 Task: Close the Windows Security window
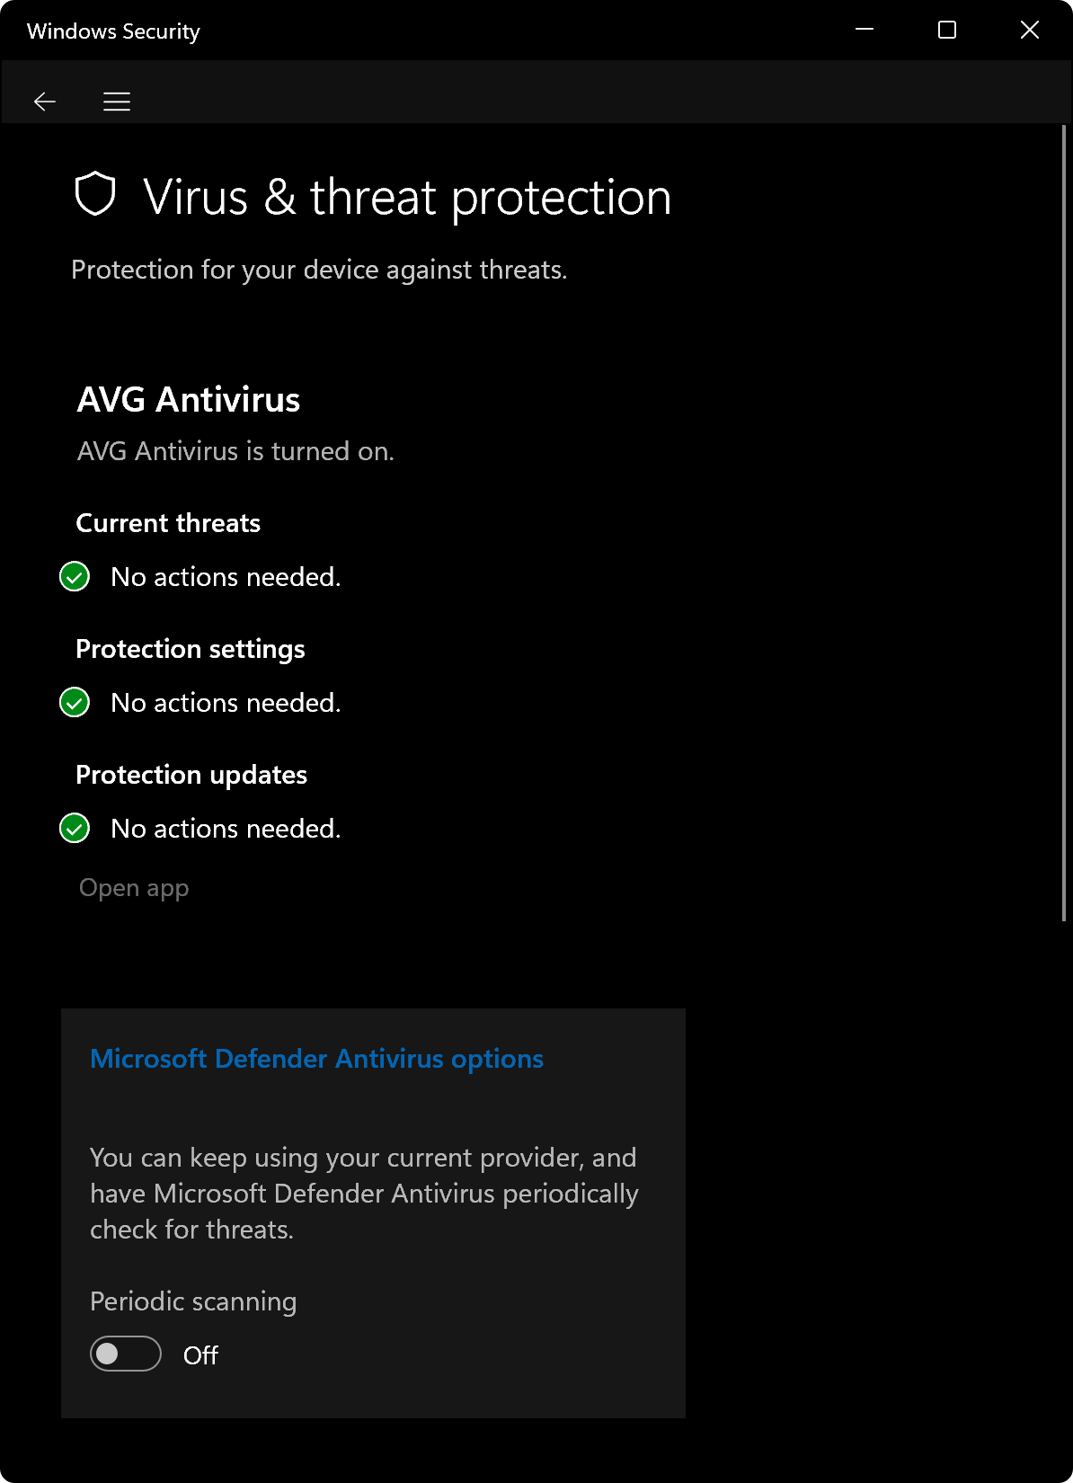(1030, 30)
